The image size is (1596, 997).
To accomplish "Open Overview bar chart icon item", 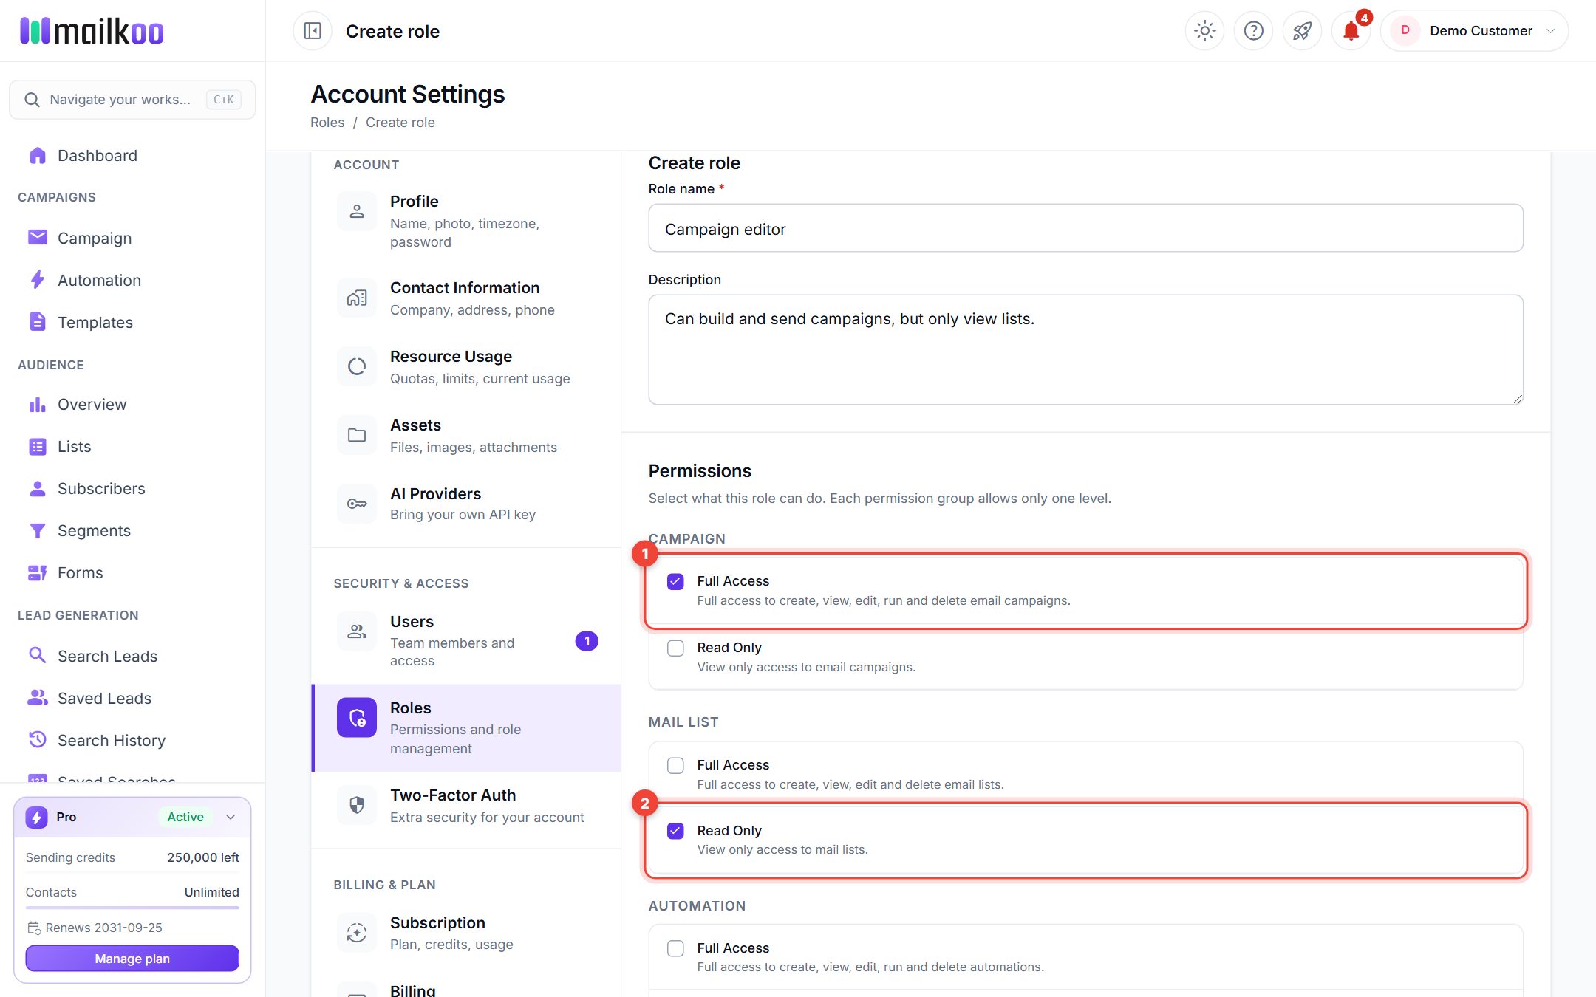I will (38, 404).
